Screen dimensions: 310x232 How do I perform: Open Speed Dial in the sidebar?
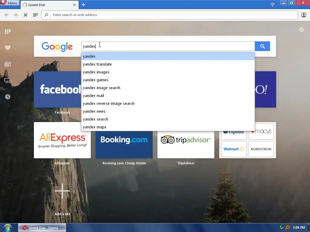tap(8, 31)
